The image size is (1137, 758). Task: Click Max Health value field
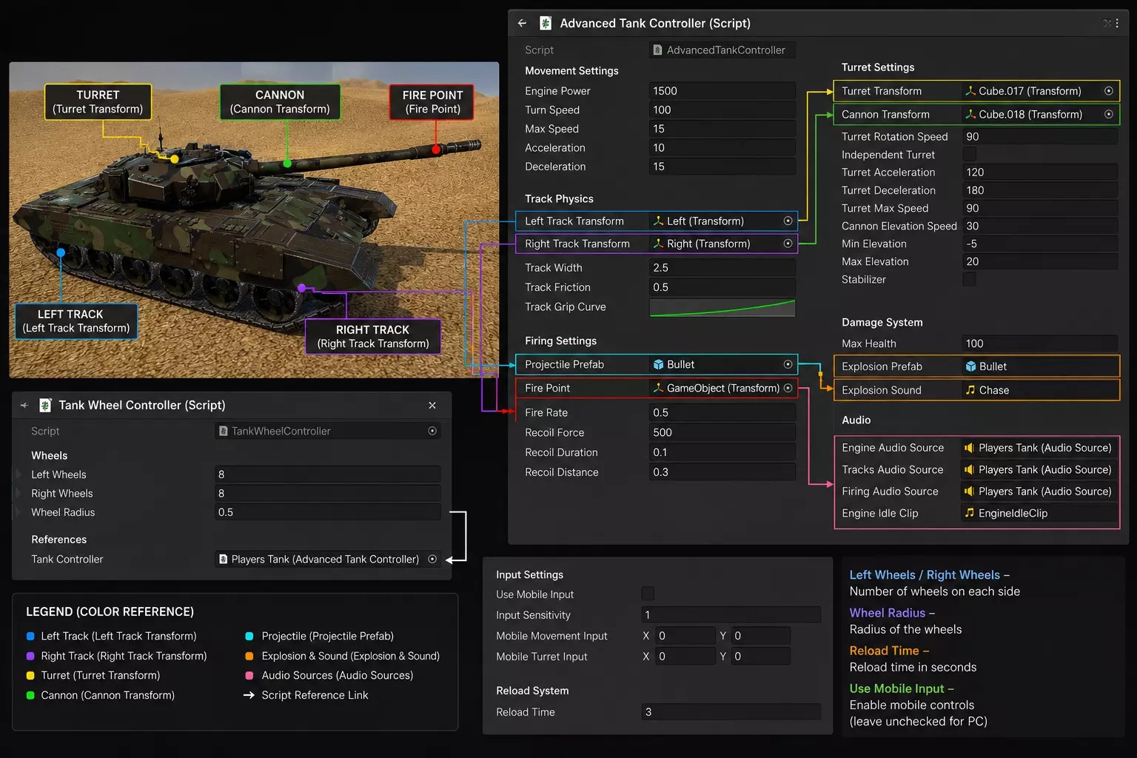[1040, 343]
